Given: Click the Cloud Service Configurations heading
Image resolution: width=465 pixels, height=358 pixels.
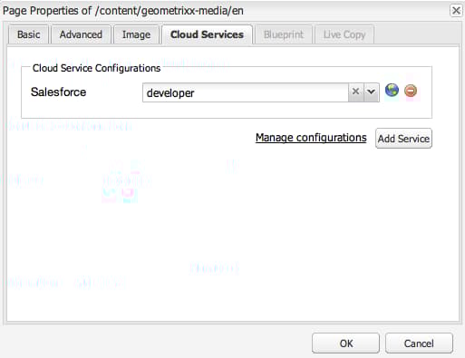Looking at the screenshot, I should tap(96, 68).
